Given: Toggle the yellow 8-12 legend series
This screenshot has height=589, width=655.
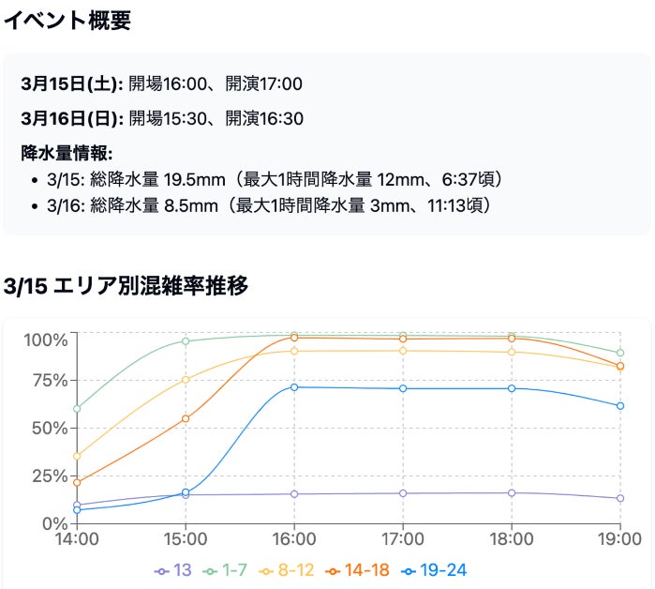Looking at the screenshot, I should [286, 570].
